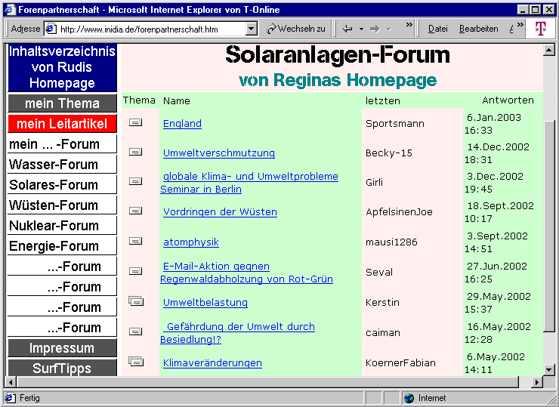
Task: Click the poster name mausi1286
Action: (x=391, y=242)
